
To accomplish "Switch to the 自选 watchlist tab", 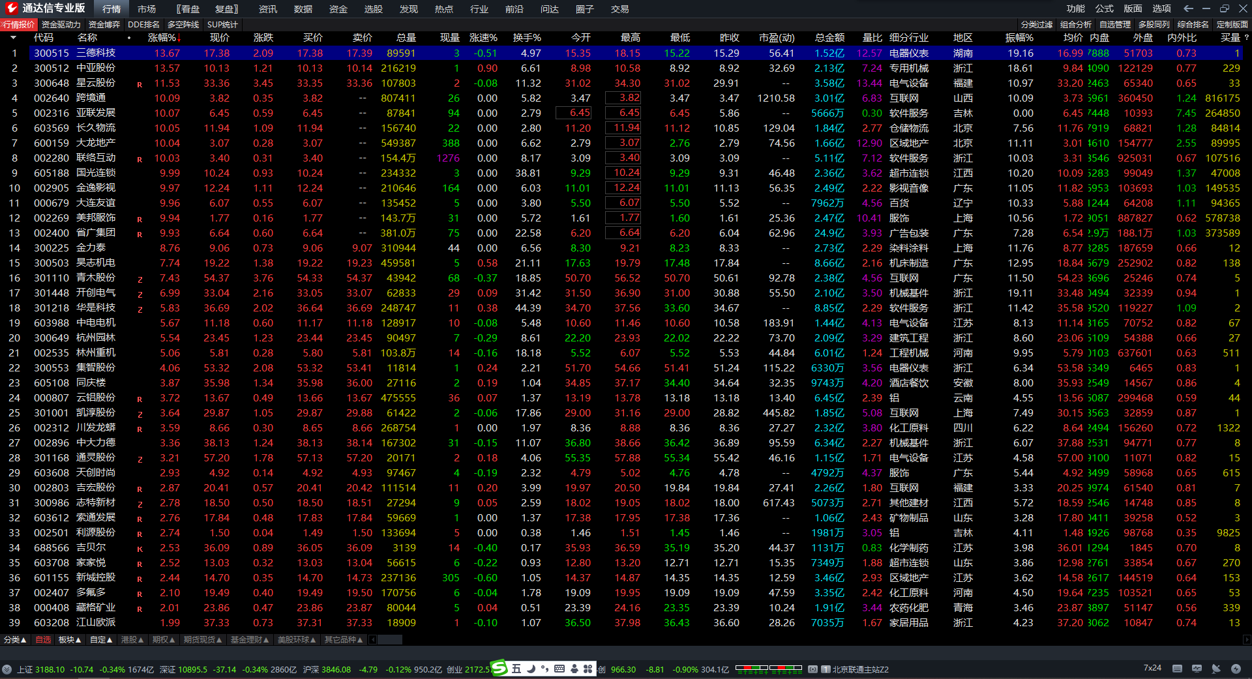I will [x=43, y=640].
